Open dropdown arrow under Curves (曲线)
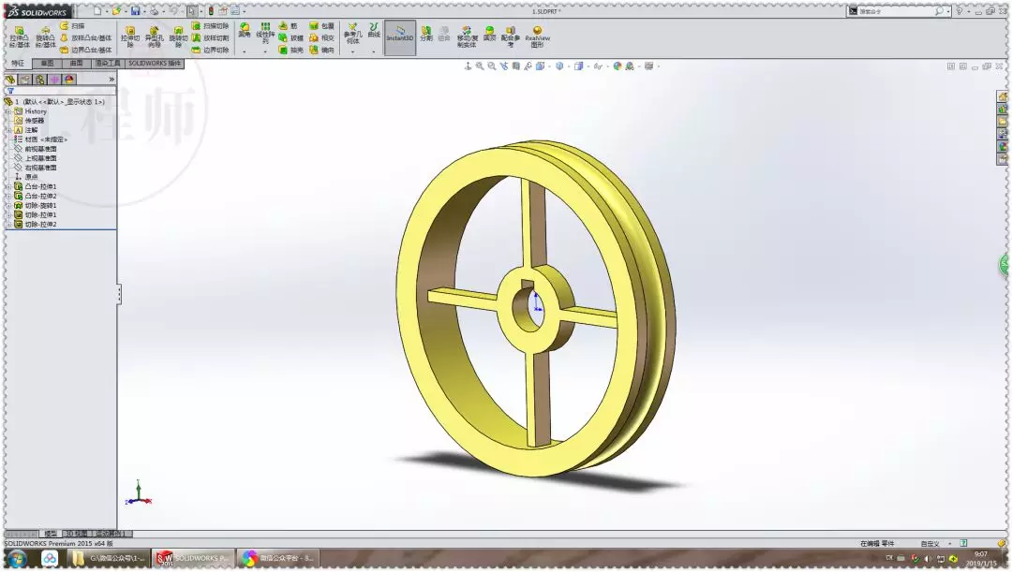The image size is (1012, 572). point(374,51)
